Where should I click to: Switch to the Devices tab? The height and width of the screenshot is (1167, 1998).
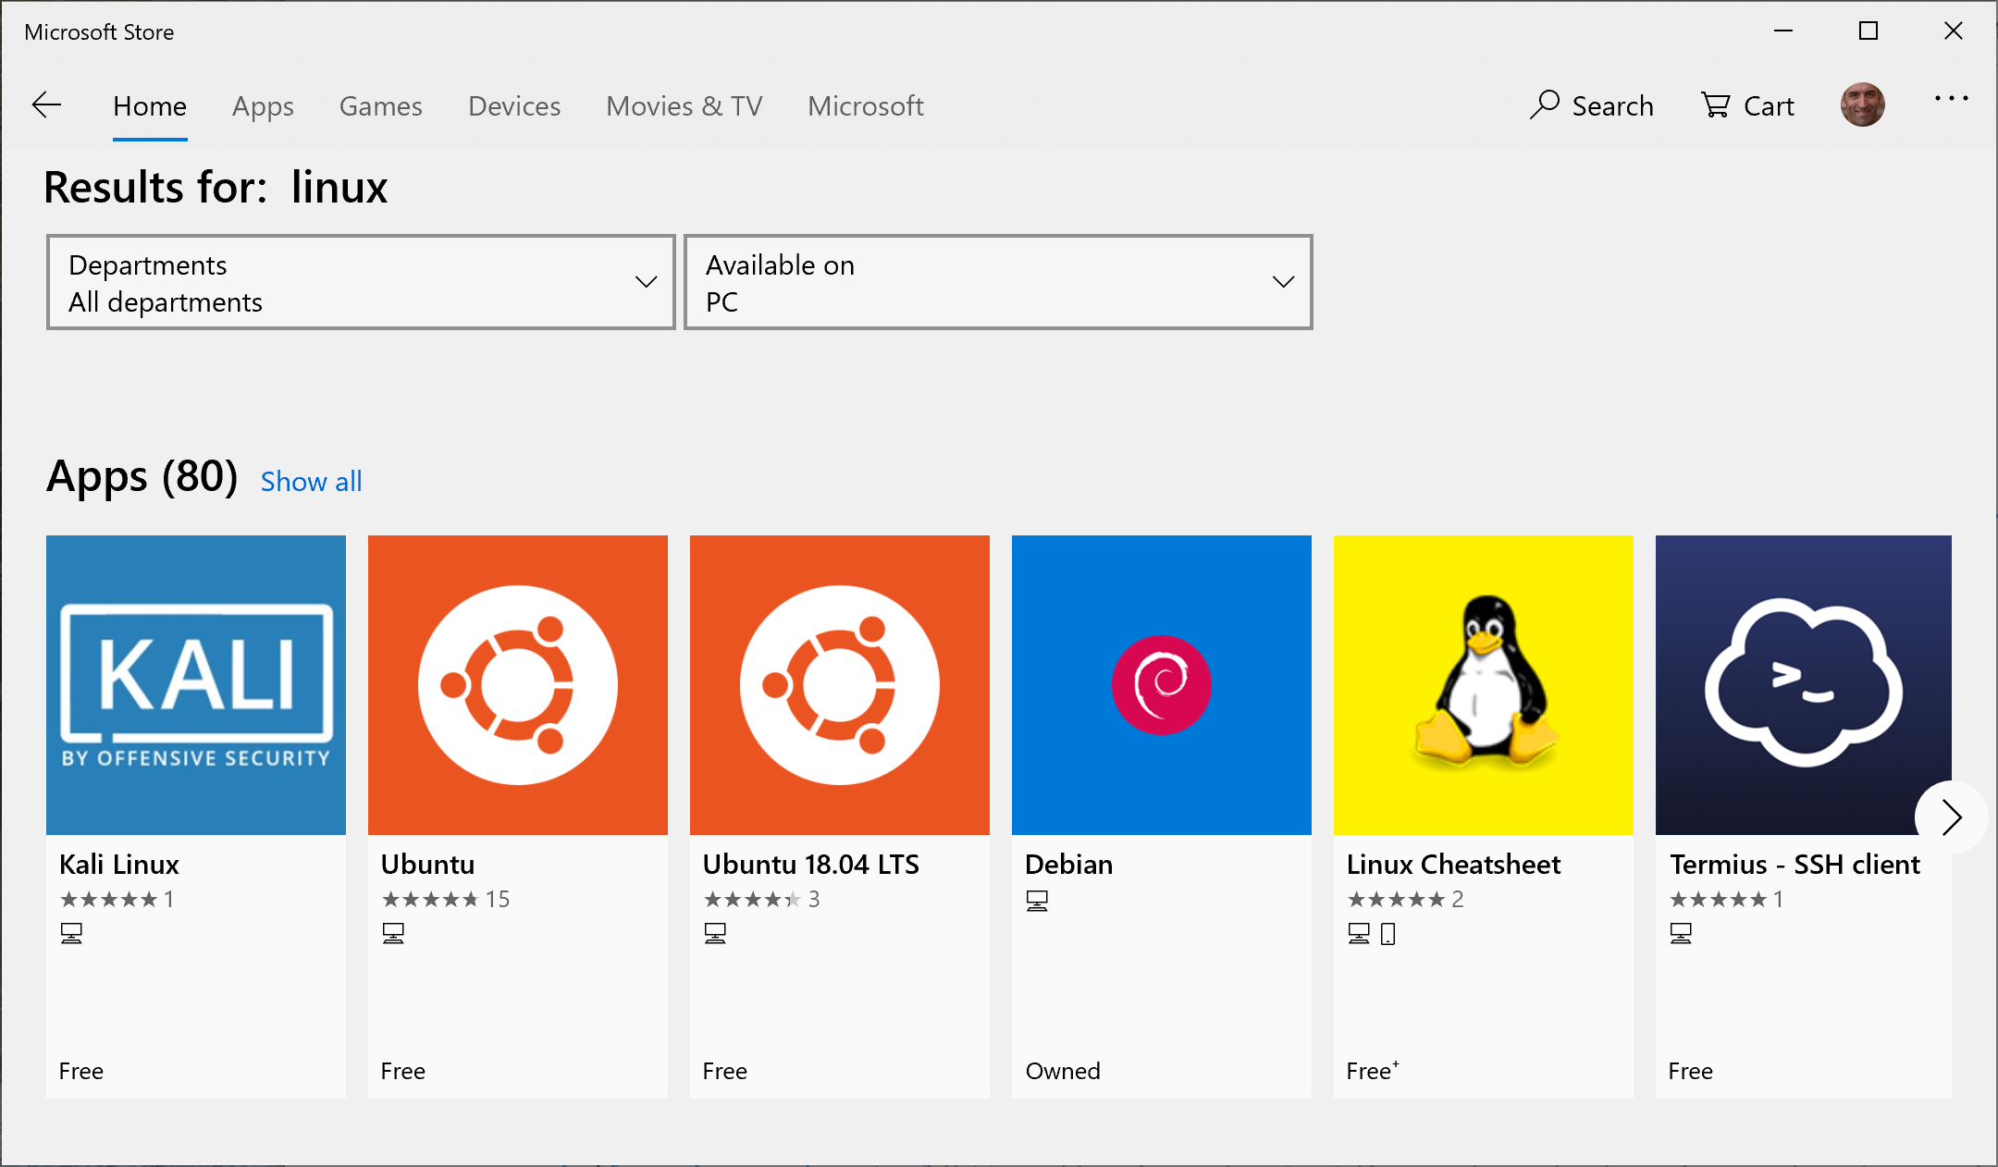pos(514,106)
